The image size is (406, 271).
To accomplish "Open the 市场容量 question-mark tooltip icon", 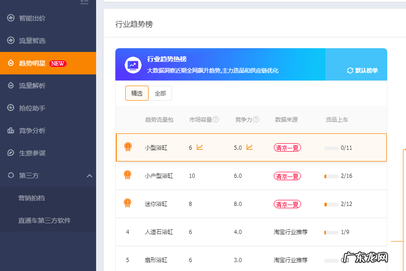I will pos(215,119).
